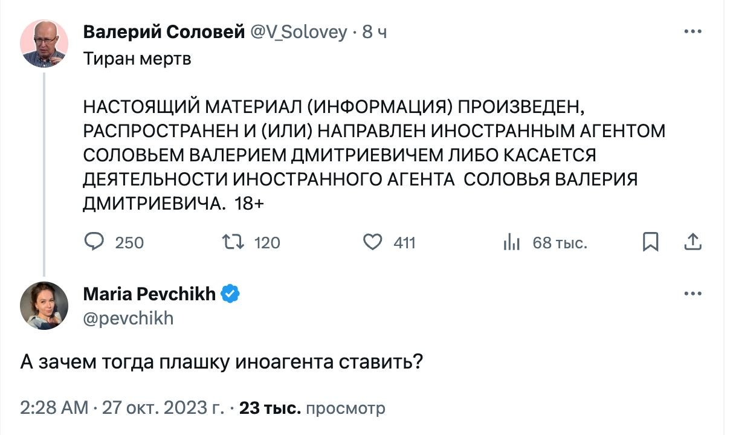Open Valery Solovey's profile avatar
This screenshot has height=435, width=730.
[44, 43]
